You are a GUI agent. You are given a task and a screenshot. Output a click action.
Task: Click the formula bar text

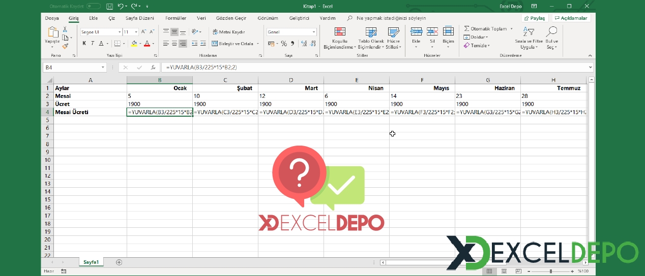(x=201, y=67)
